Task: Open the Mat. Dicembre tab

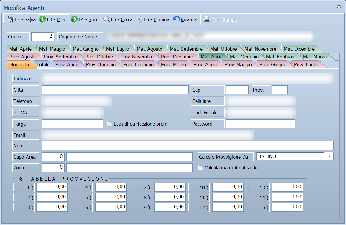Action: coord(299,49)
